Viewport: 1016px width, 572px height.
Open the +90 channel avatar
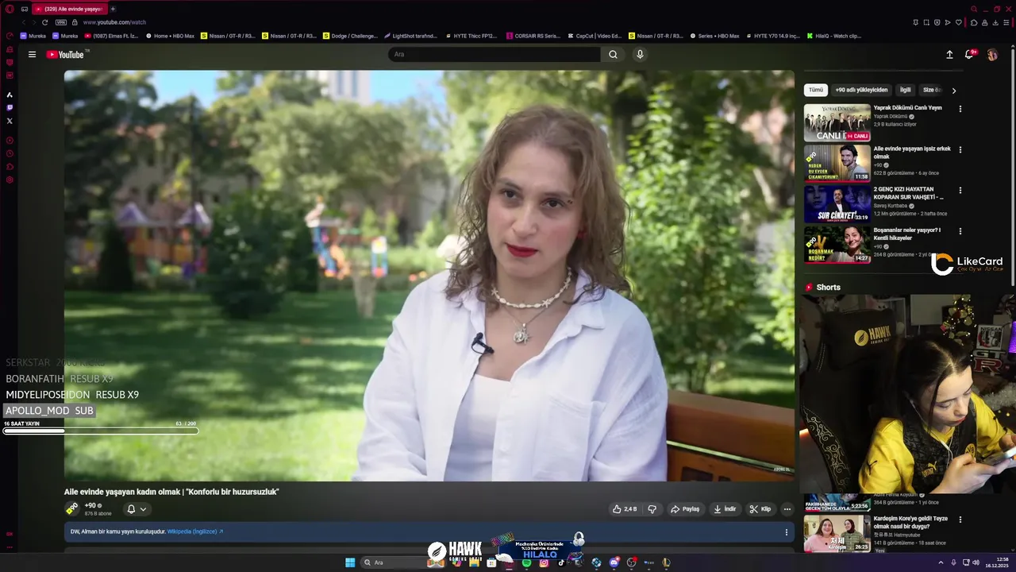(72, 508)
